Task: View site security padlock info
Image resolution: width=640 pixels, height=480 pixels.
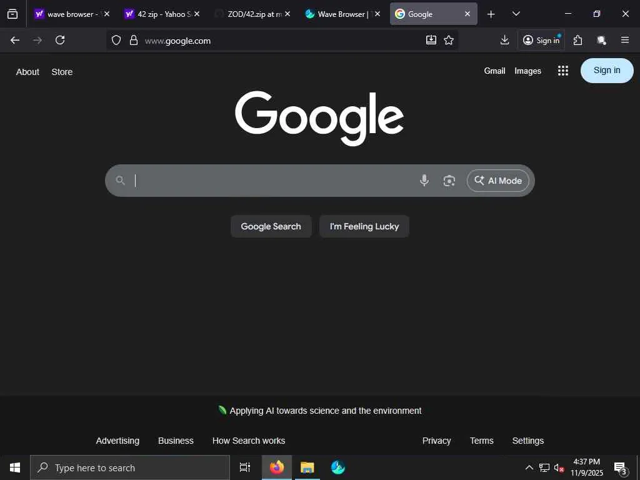Action: [x=134, y=40]
